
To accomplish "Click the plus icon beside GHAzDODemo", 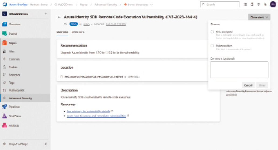I will click(46, 14).
